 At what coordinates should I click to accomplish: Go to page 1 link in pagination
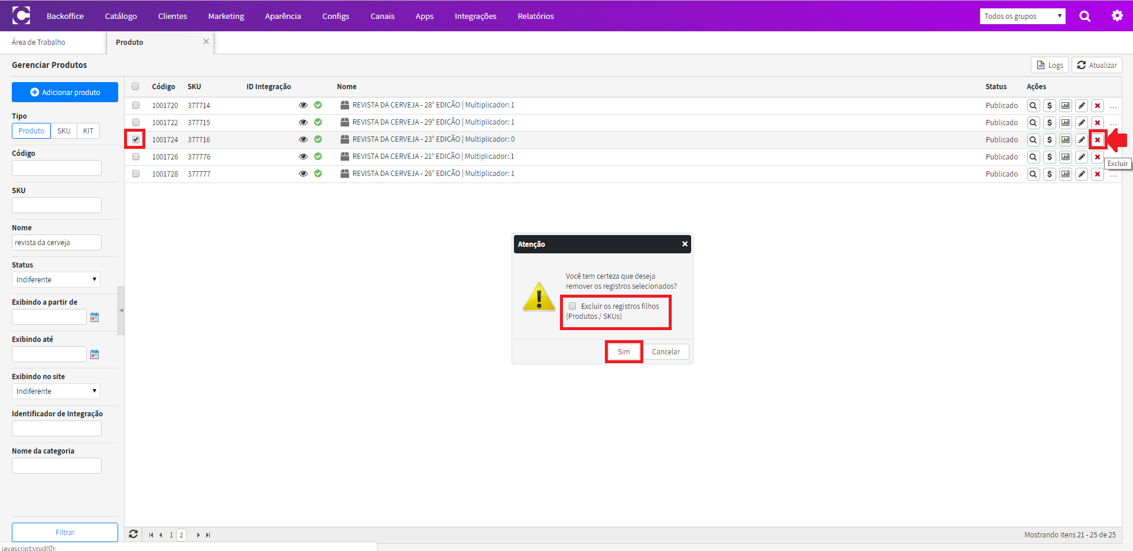coord(171,535)
